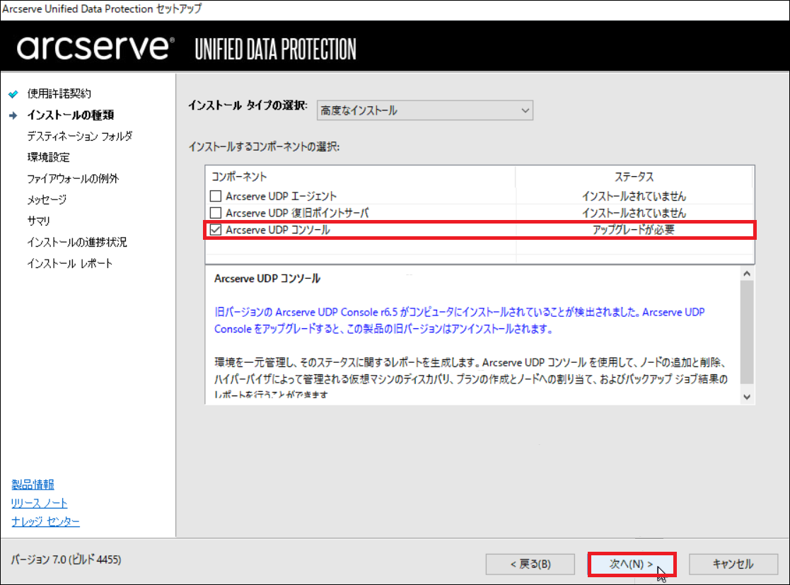
Task: Click the バージョン 7.0 (ビルド 4455) text
Action: [66, 560]
